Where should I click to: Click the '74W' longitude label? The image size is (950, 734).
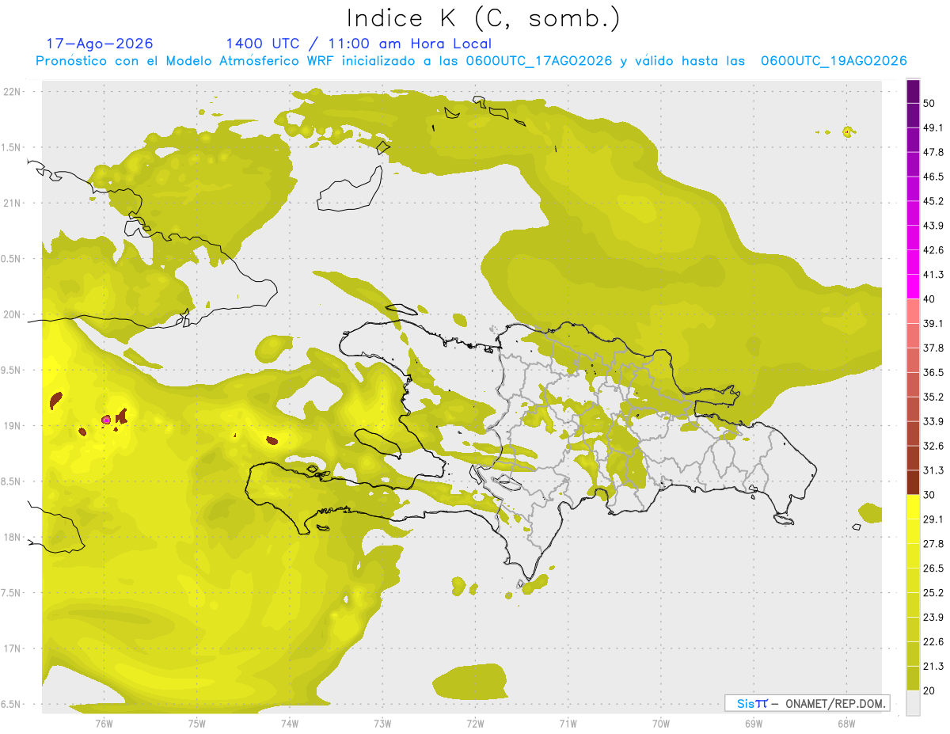[290, 723]
